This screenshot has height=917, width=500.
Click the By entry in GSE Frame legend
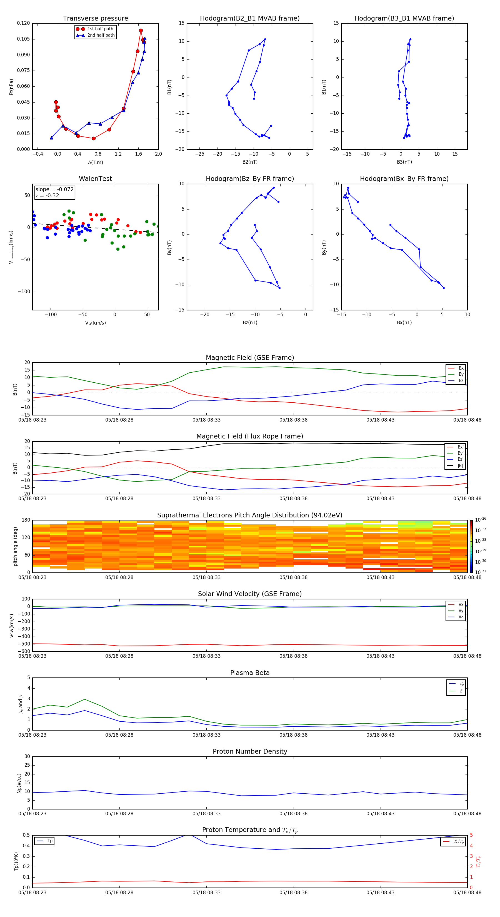456,374
